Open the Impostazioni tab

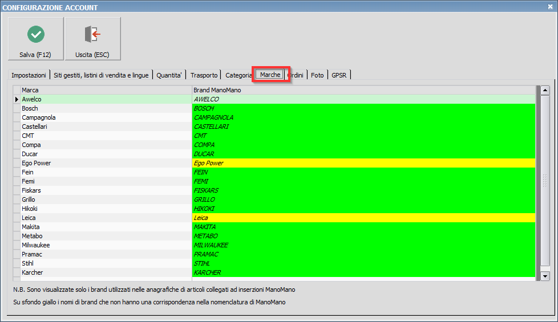point(29,75)
